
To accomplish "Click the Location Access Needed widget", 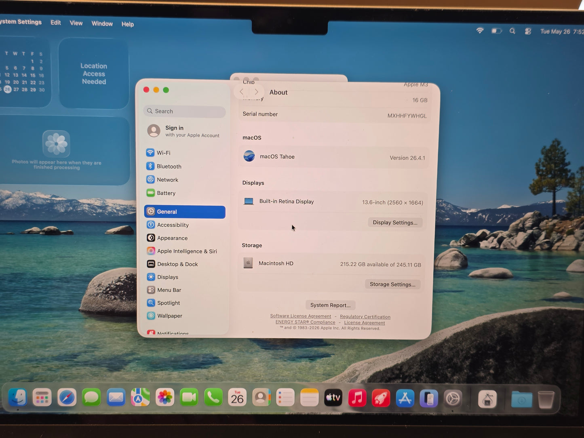I will tap(94, 74).
